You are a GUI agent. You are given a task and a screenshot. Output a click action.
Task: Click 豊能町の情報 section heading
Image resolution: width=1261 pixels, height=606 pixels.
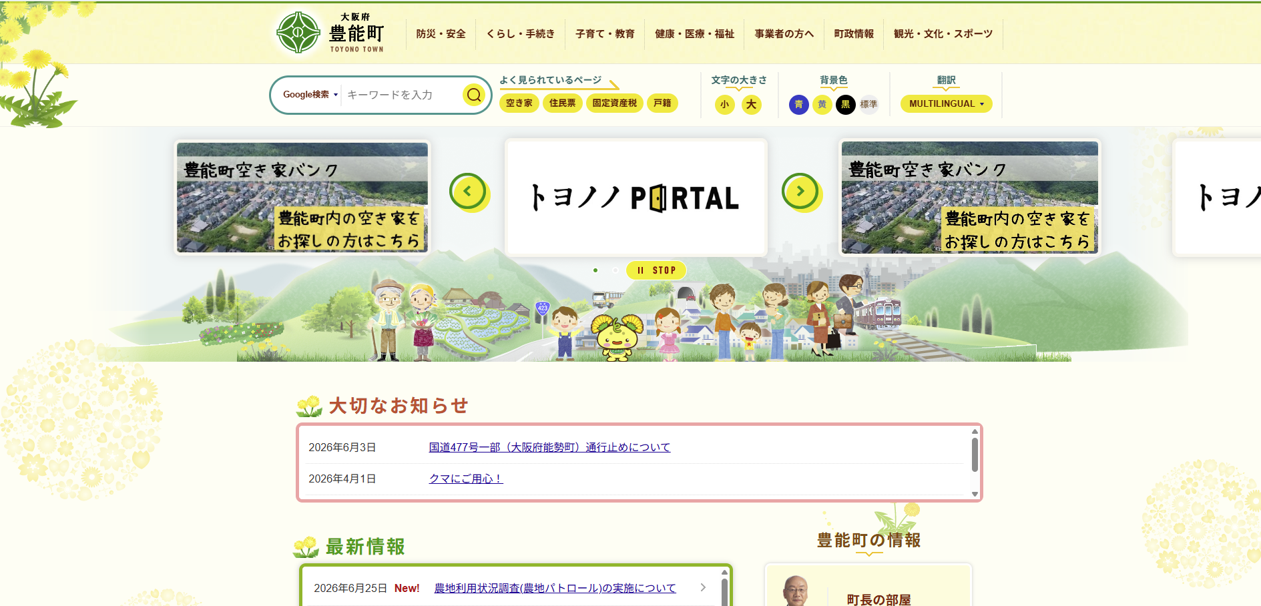click(x=868, y=540)
